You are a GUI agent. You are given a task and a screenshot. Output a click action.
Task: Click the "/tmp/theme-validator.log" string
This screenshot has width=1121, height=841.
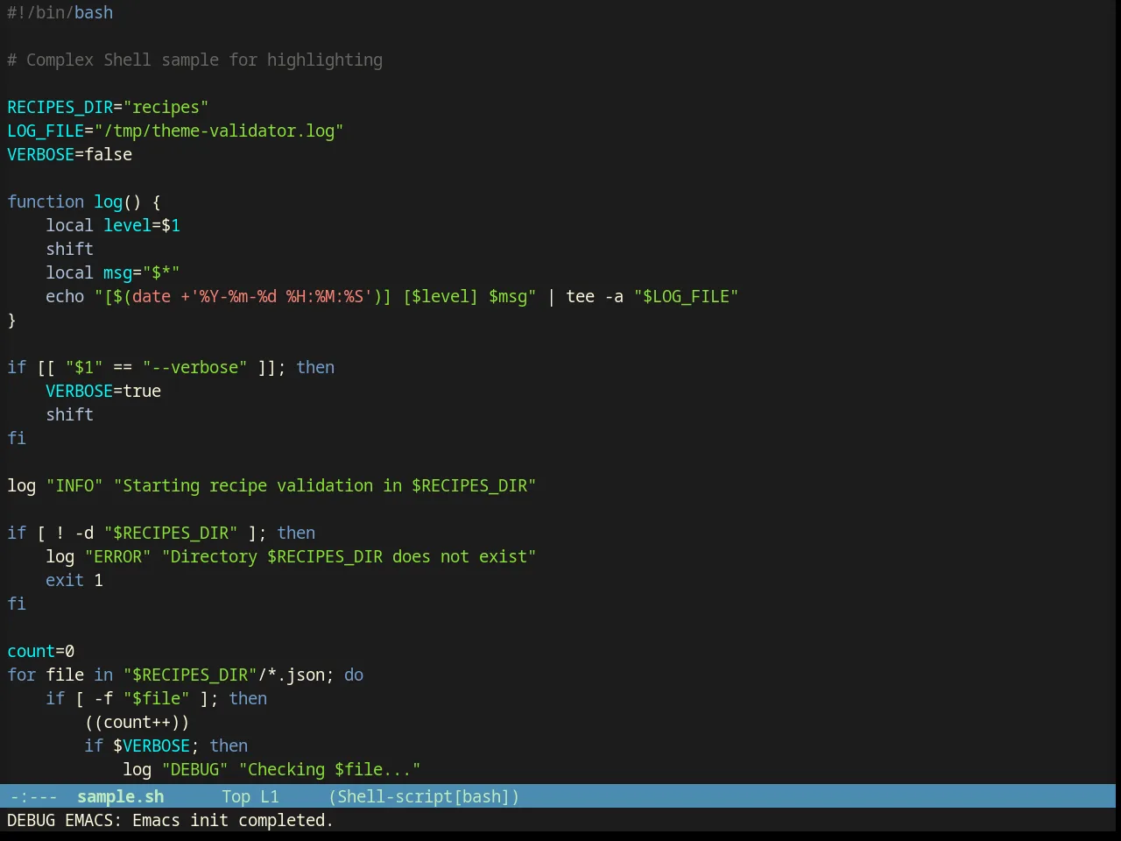(219, 131)
